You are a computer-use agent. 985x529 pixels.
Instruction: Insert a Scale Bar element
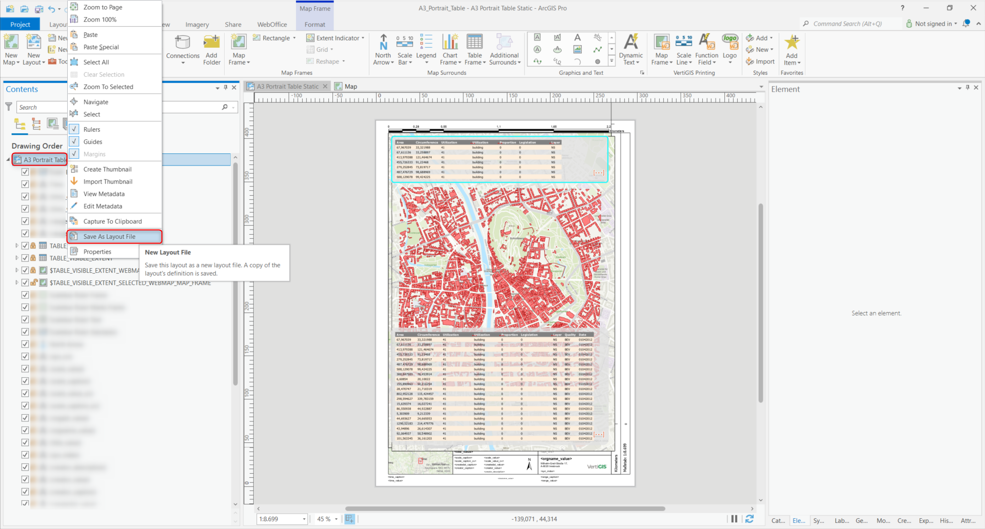click(405, 49)
